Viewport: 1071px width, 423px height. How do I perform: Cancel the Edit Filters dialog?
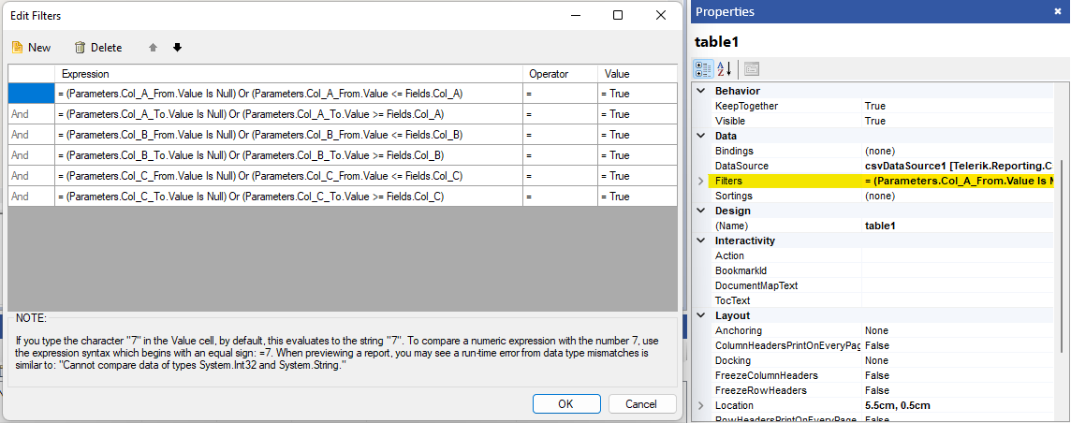641,403
